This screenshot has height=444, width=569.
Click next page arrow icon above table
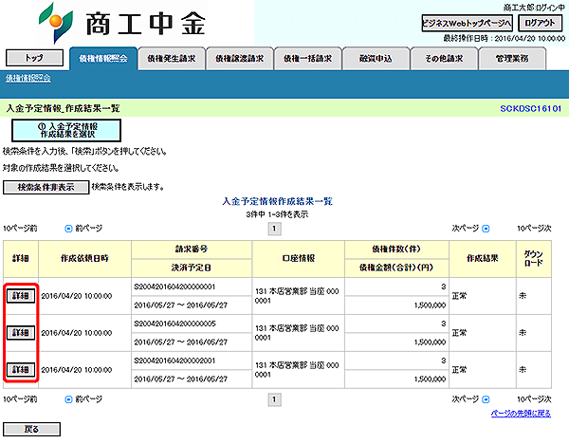tap(486, 229)
